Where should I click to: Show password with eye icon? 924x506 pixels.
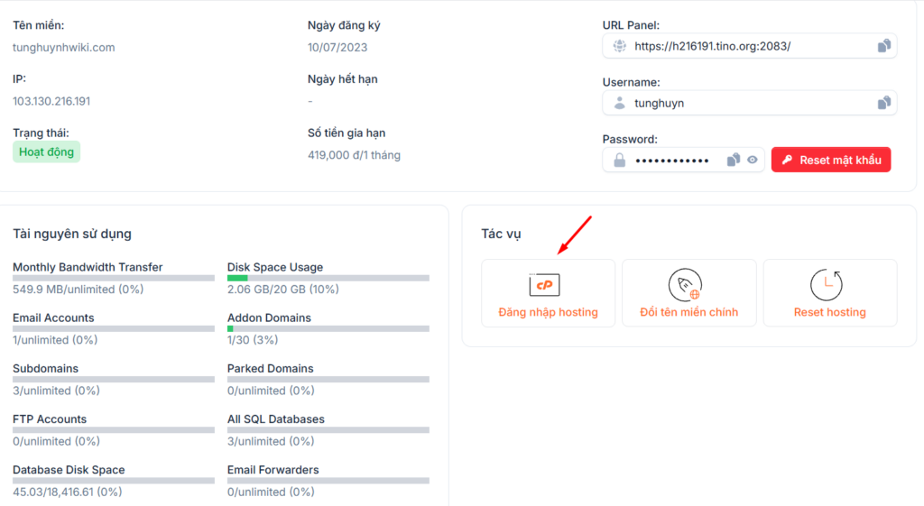tap(752, 161)
